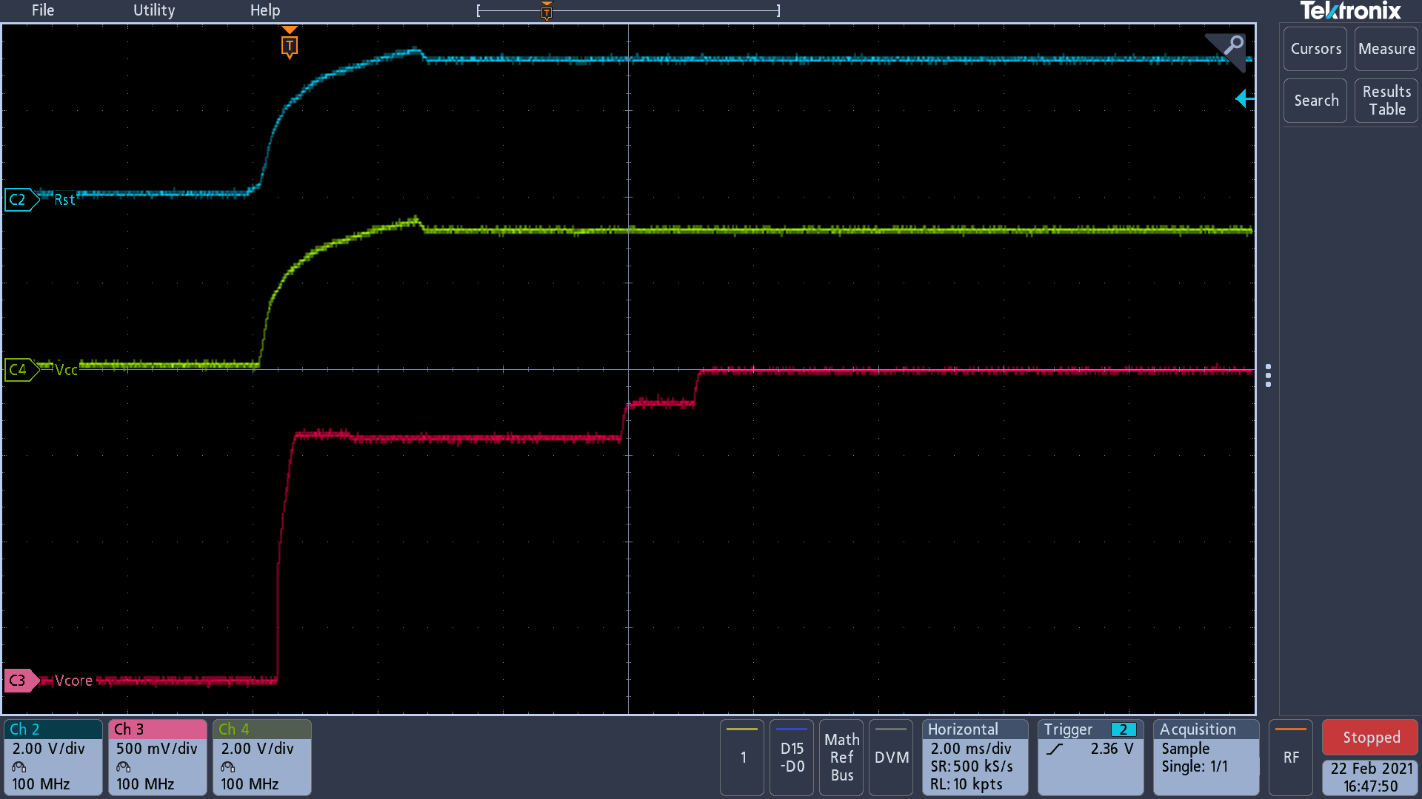Open the Help menu
Image resolution: width=1422 pixels, height=799 pixels.
(265, 10)
